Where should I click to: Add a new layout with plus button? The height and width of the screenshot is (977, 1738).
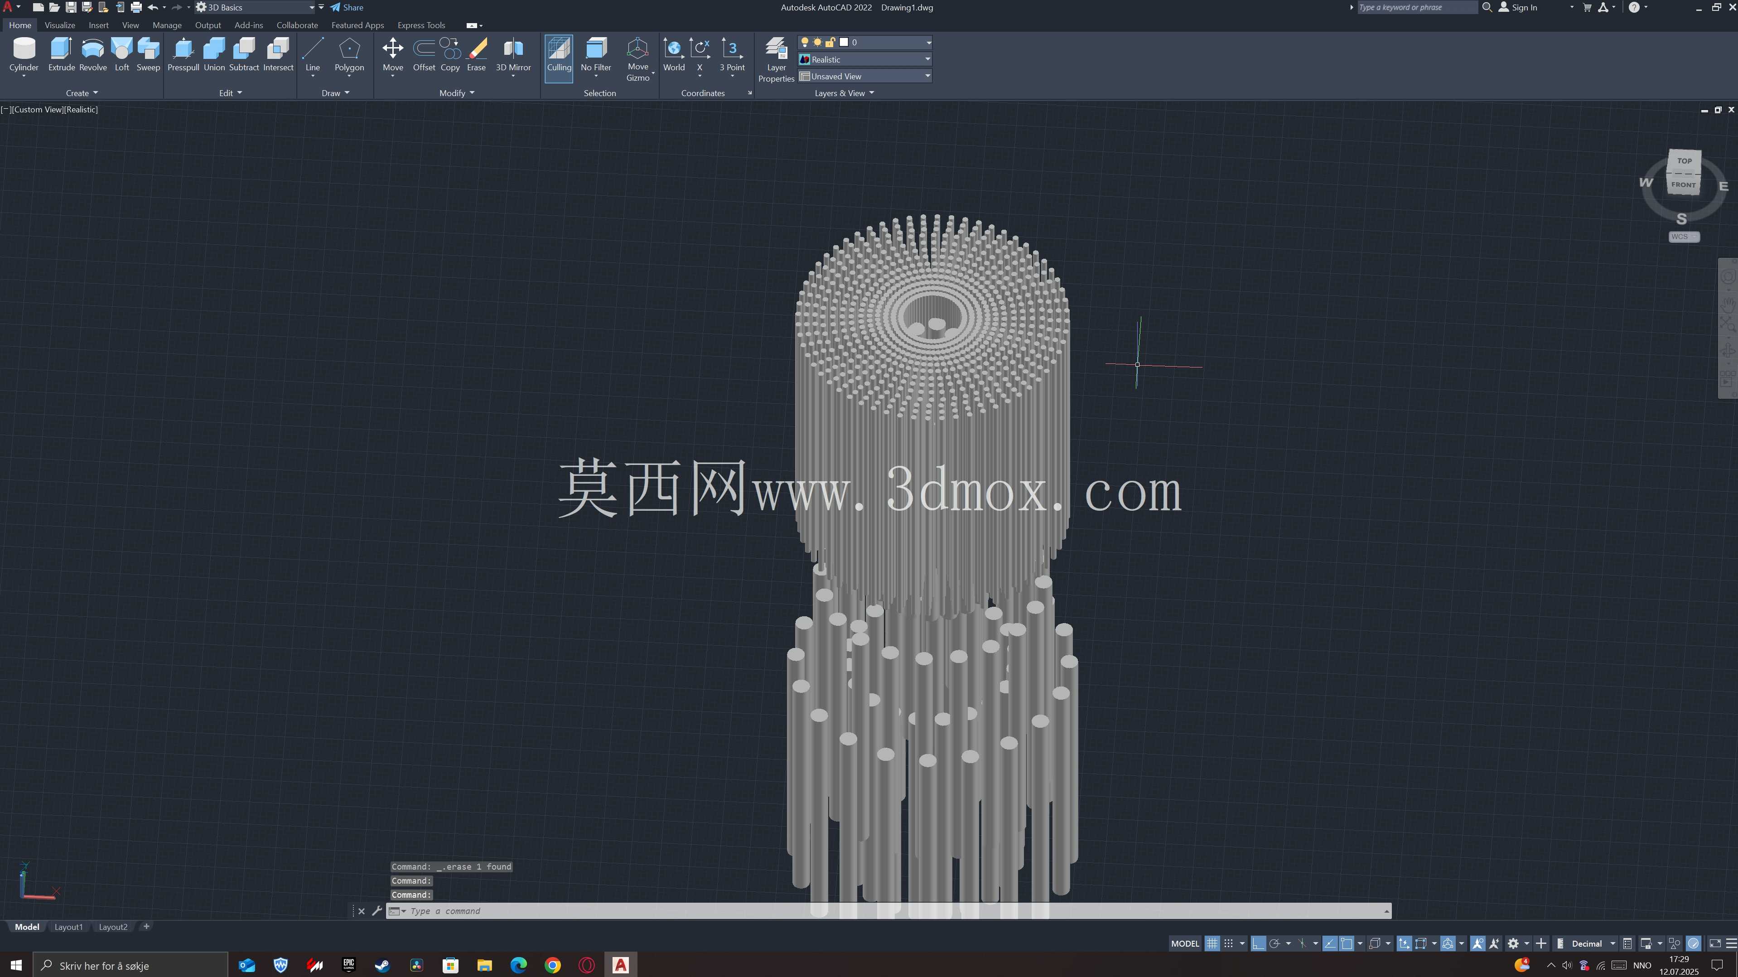pos(146,926)
